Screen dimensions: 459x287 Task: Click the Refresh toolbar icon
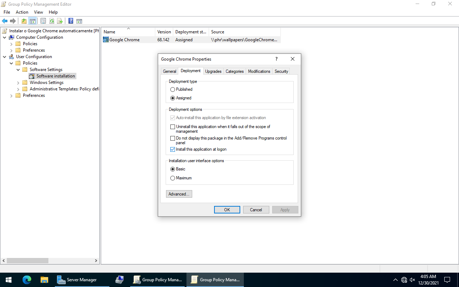click(x=52, y=21)
